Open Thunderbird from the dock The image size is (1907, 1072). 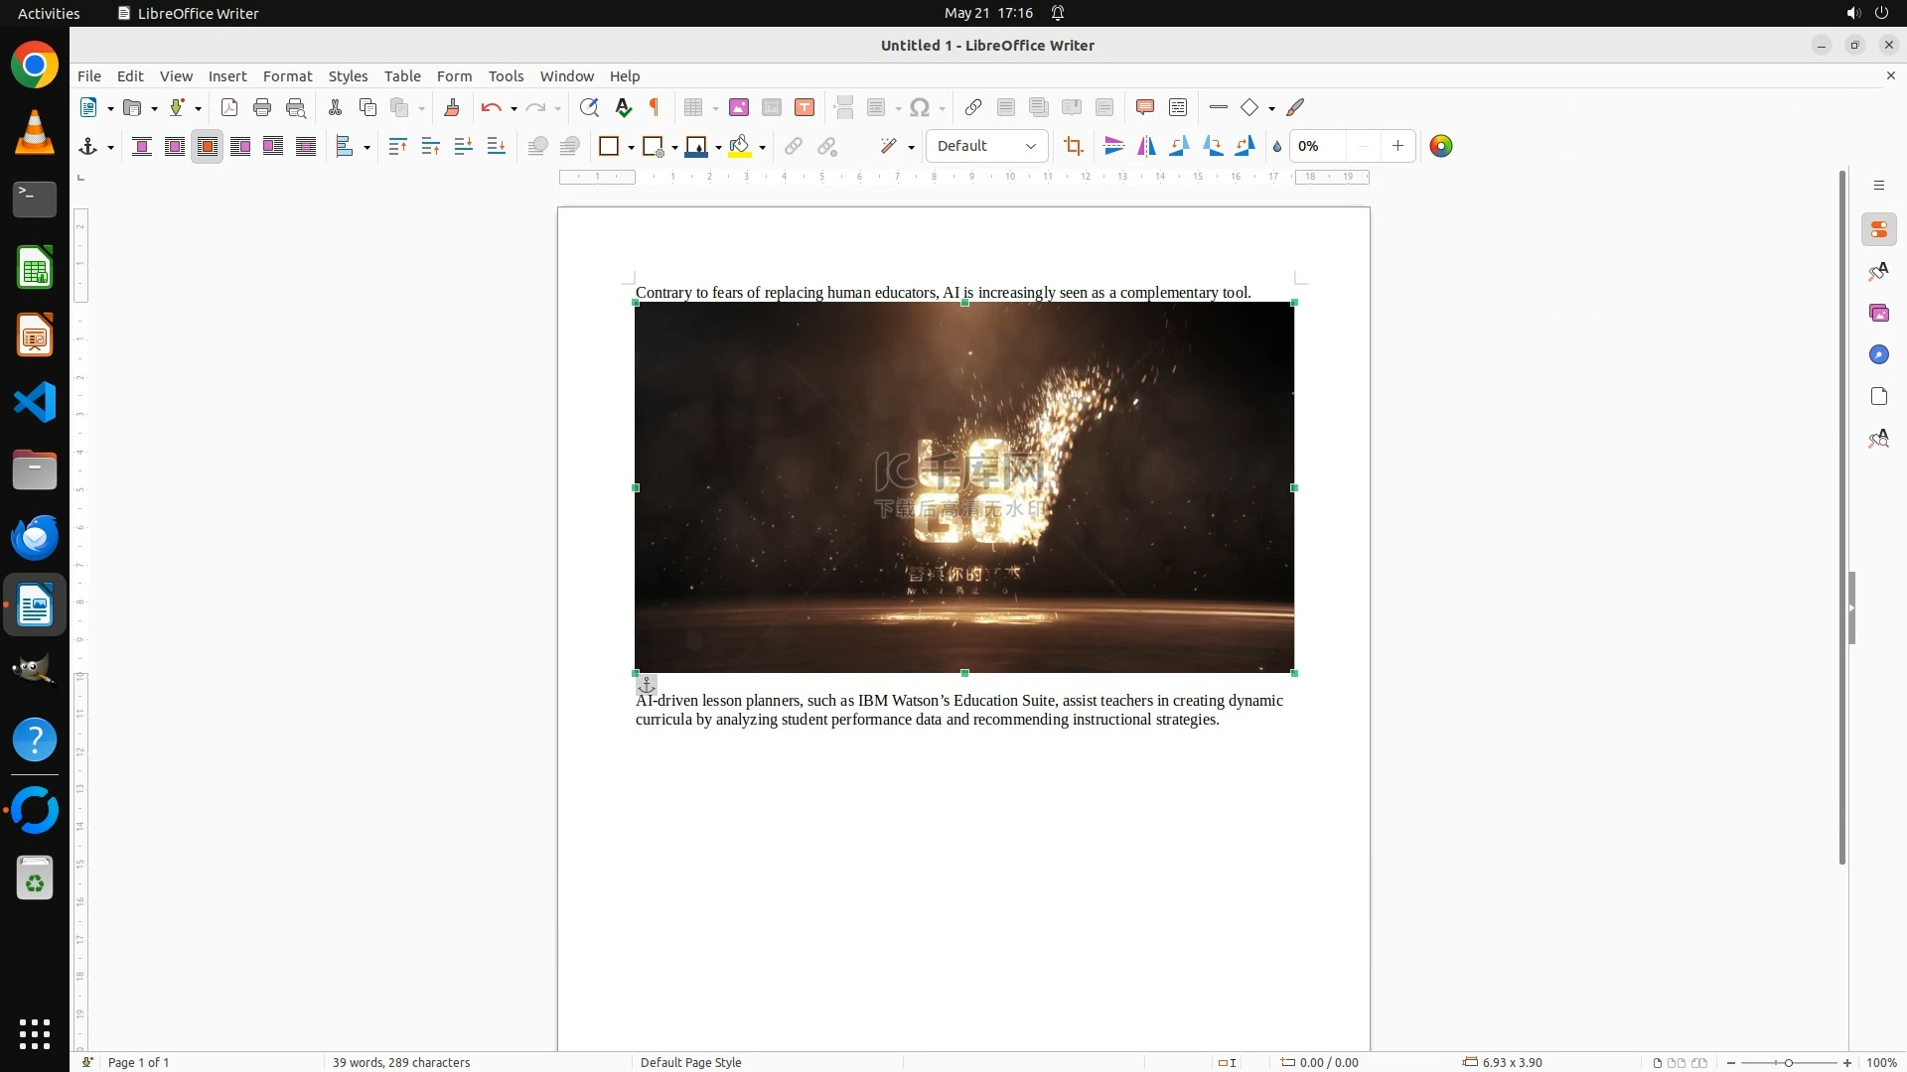35,538
